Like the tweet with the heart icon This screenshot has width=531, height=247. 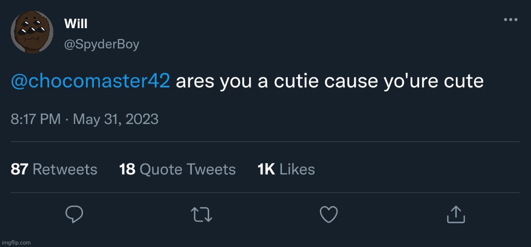point(329,214)
